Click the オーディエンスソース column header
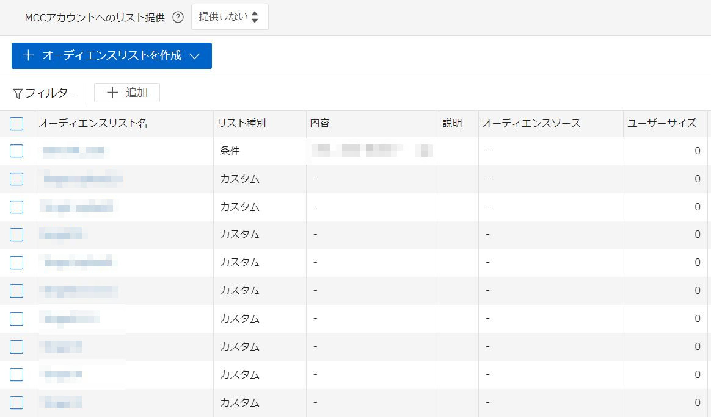 531,124
